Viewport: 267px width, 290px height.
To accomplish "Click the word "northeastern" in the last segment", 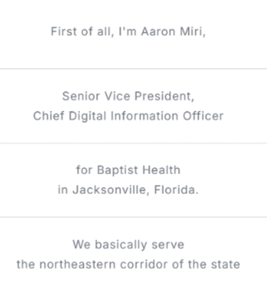I will (x=78, y=264).
